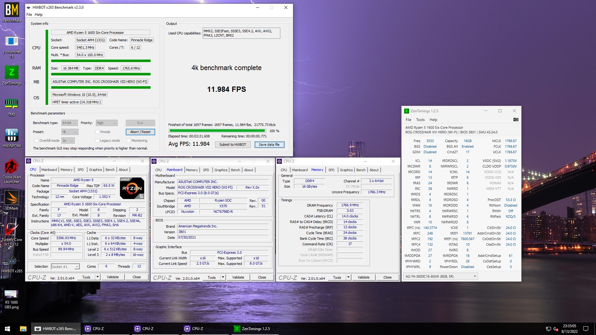596x335 pixels.
Task: Click the muted volume tray icon
Action: click(x=556, y=329)
